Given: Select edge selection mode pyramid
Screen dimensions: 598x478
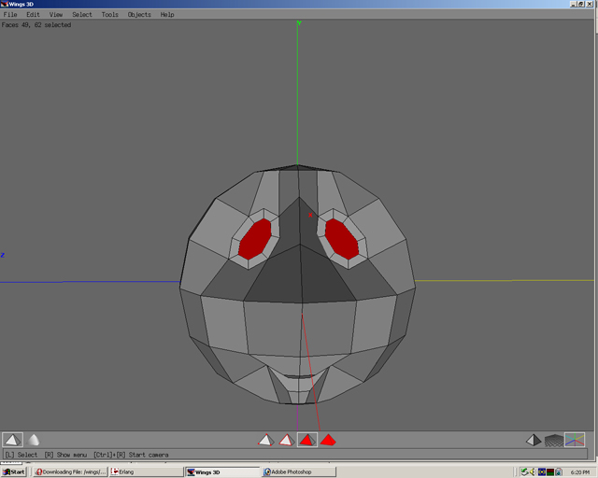Looking at the screenshot, I should coord(287,440).
